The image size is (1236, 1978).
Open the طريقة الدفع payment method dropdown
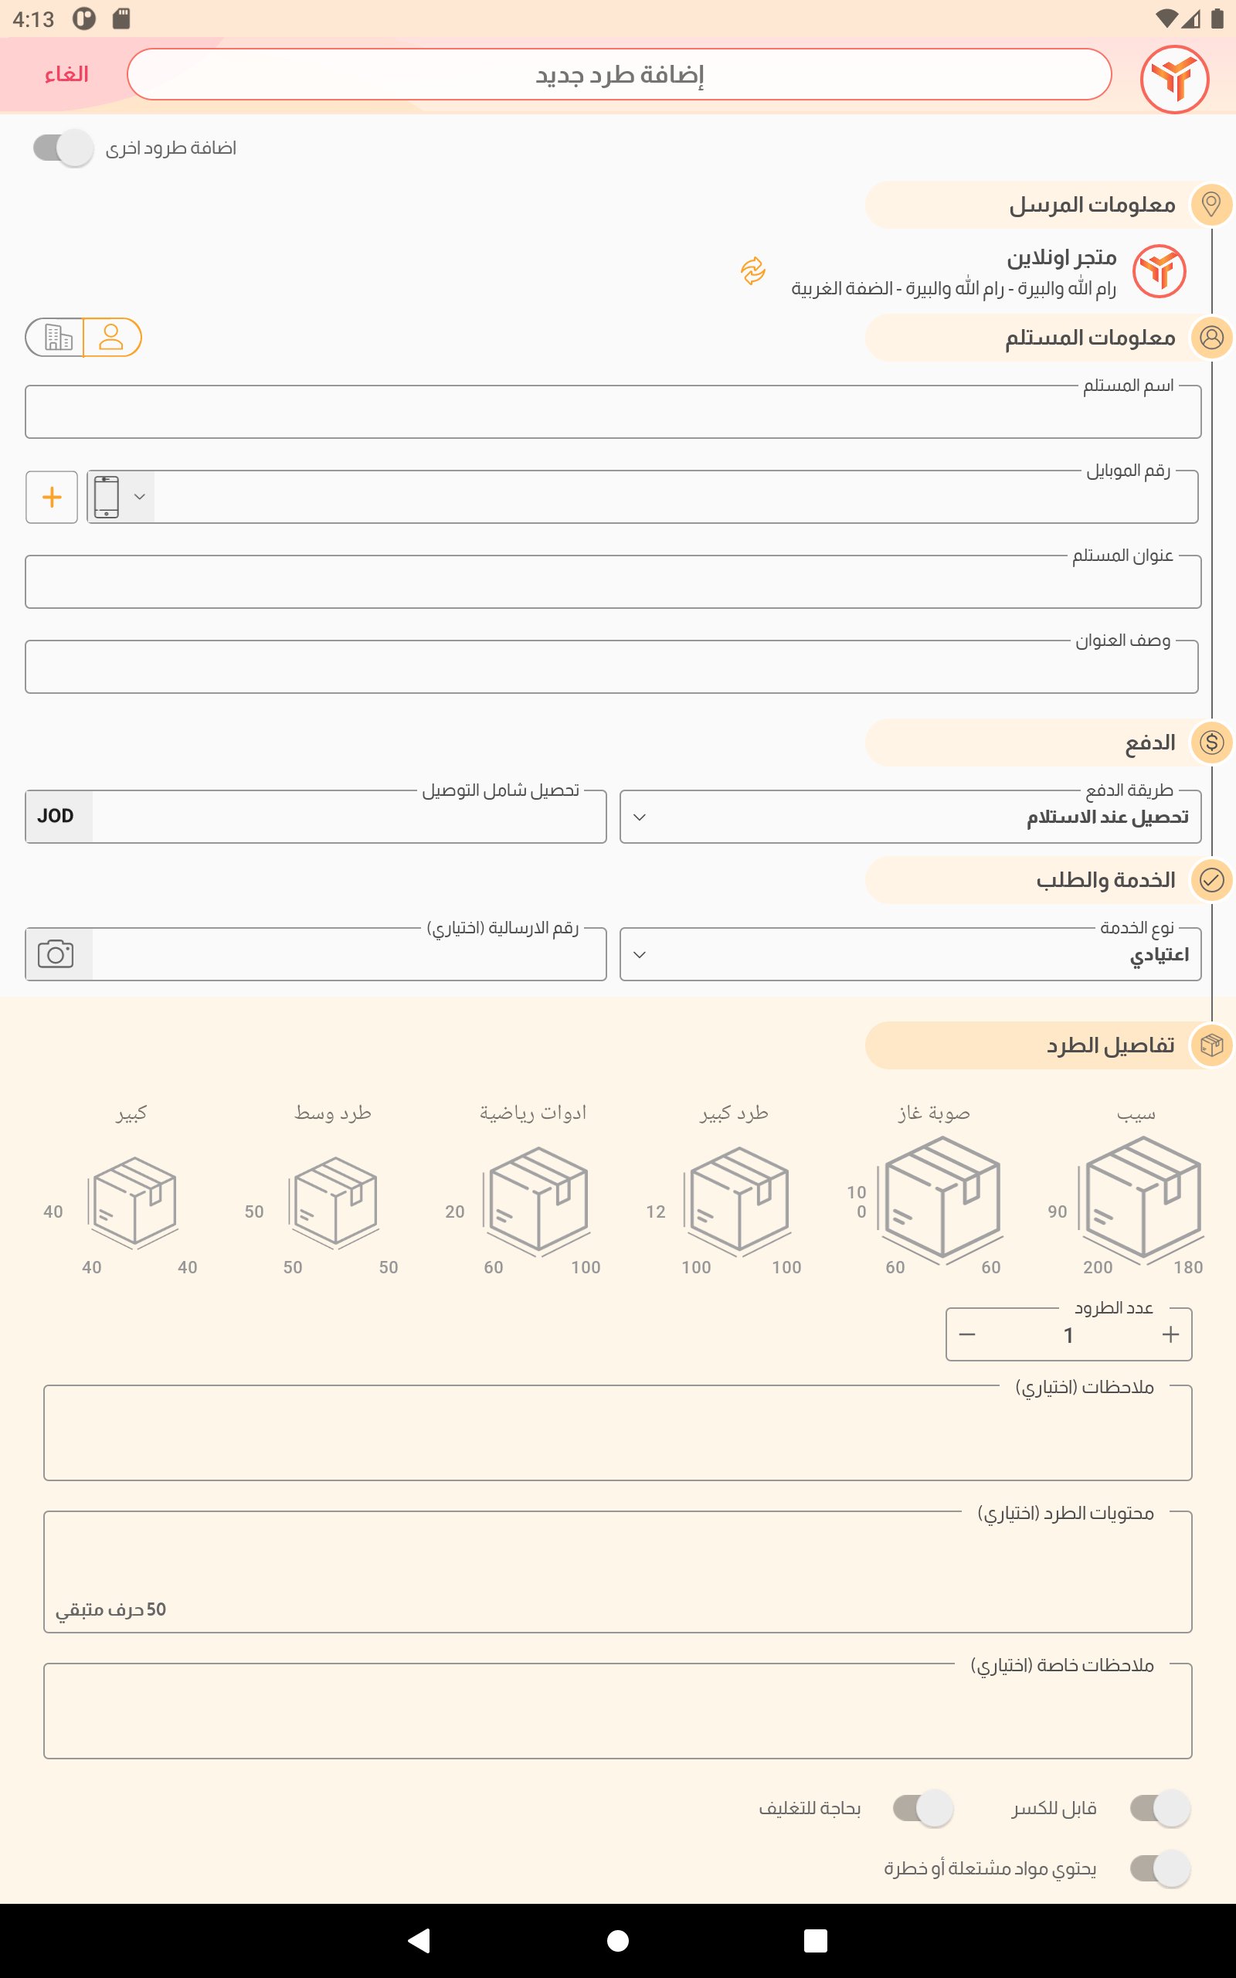pos(910,817)
